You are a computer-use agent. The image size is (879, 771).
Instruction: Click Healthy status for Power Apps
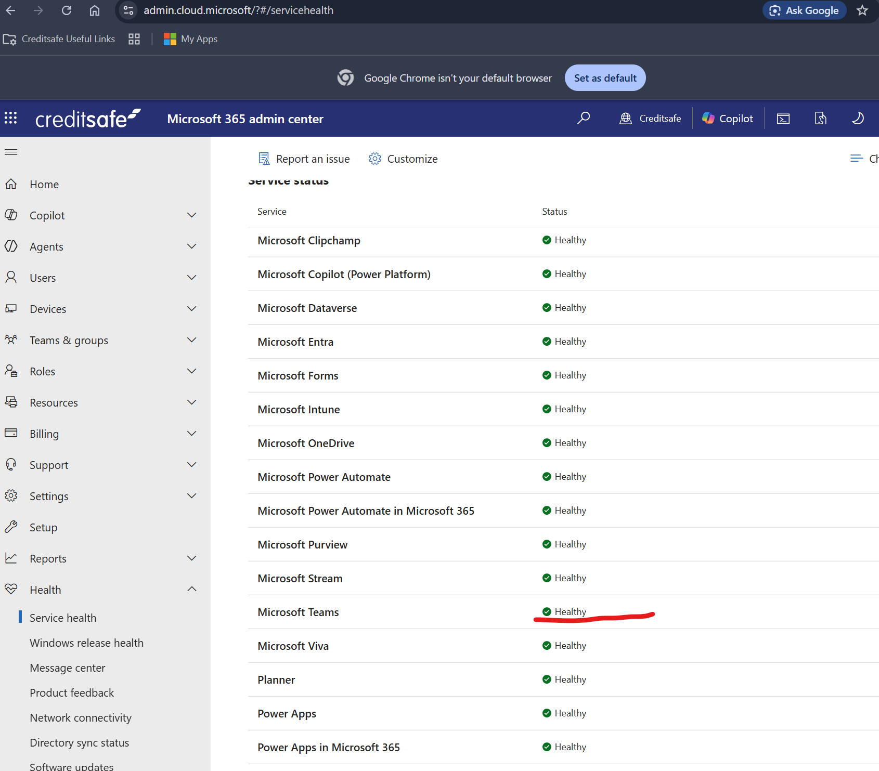click(x=564, y=713)
